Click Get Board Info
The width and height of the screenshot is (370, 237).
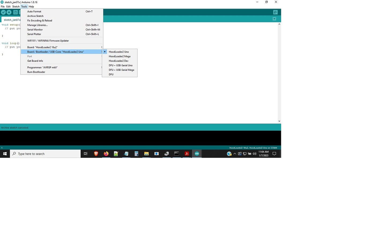point(35,61)
